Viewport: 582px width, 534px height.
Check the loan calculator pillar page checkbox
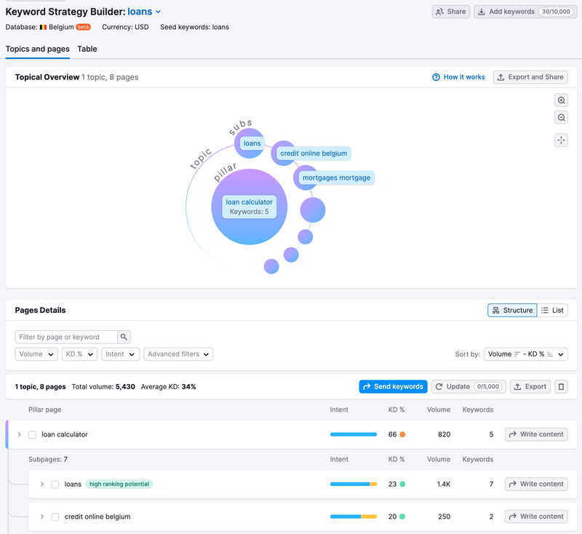32,434
